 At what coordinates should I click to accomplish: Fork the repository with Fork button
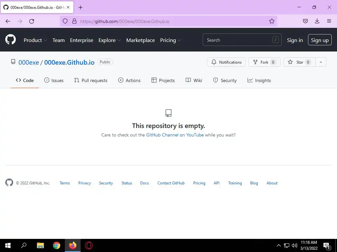pos(265,62)
